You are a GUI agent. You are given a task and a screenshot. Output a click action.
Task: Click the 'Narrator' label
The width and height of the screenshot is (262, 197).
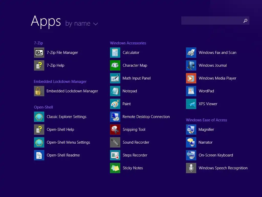[205, 142]
